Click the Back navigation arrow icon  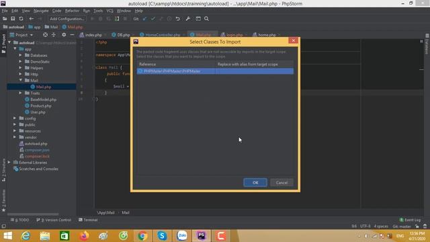tap(32, 19)
